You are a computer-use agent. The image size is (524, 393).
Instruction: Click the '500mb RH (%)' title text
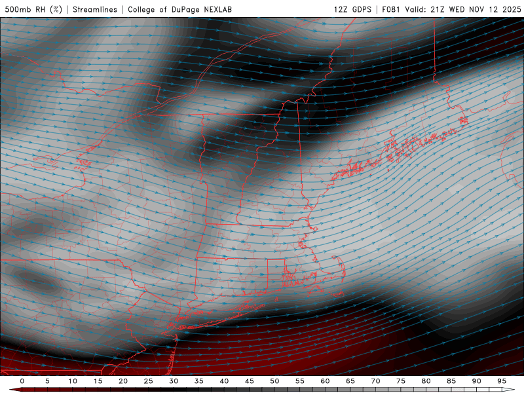(33, 9)
